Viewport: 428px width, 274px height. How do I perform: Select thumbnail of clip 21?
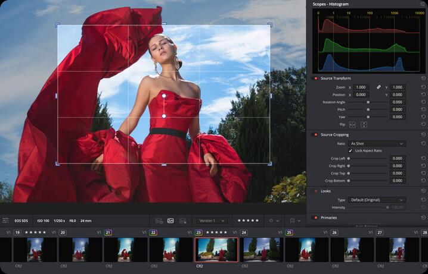(126, 250)
